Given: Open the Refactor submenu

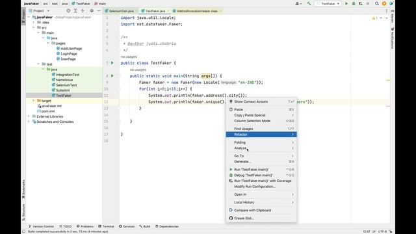Looking at the screenshot, I should (x=261, y=135).
